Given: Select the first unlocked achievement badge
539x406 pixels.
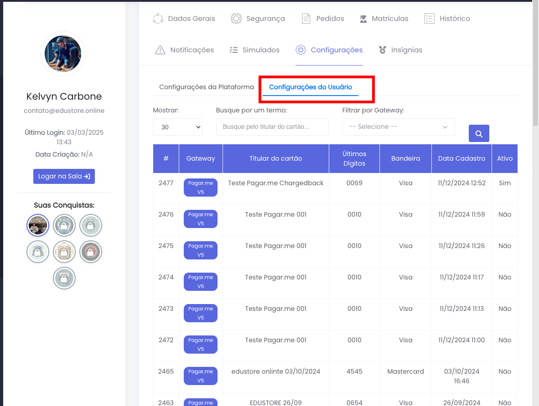Looking at the screenshot, I should (38, 225).
